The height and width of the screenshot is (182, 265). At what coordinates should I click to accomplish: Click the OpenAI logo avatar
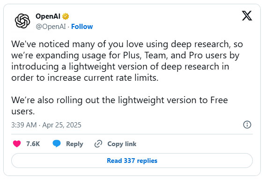click(x=22, y=21)
